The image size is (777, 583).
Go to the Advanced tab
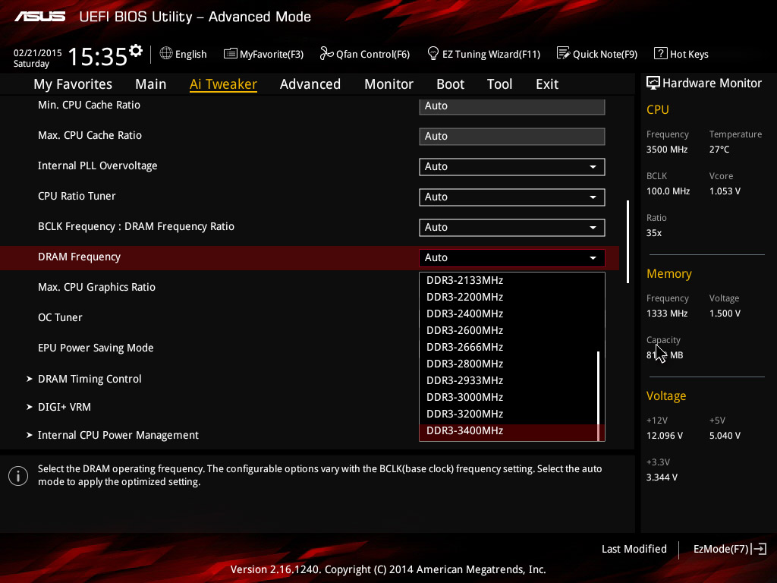[310, 84]
